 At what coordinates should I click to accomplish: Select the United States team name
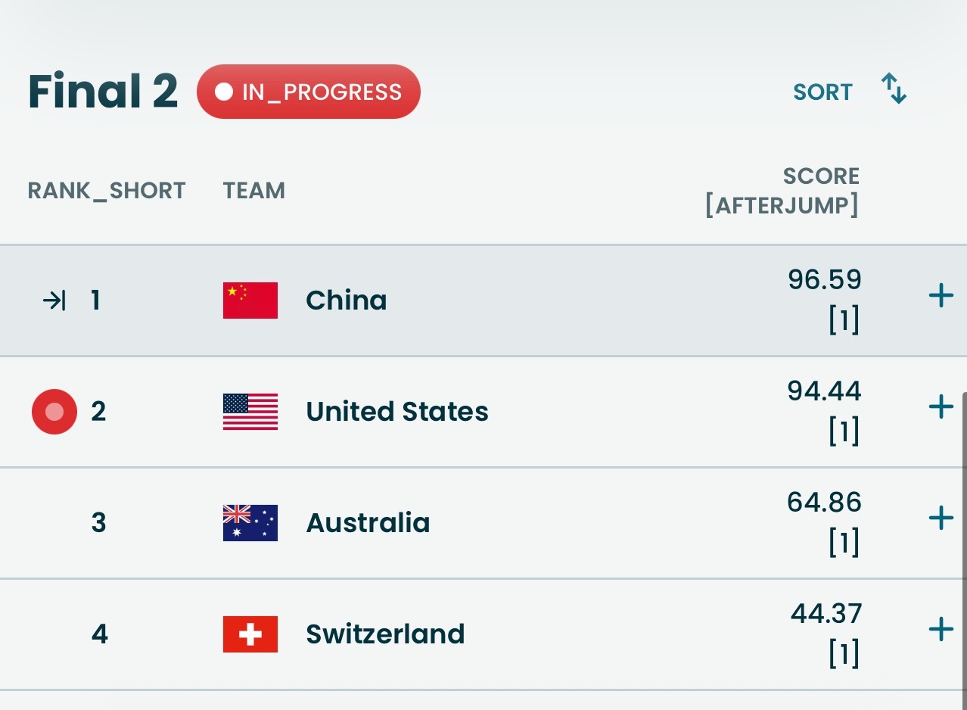pos(396,412)
